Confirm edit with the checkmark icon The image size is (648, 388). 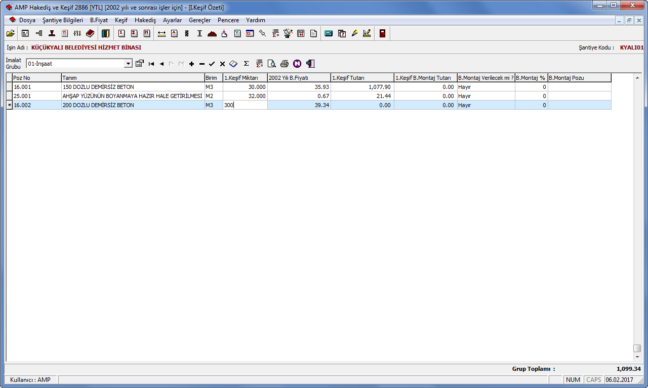pyautogui.click(x=212, y=64)
